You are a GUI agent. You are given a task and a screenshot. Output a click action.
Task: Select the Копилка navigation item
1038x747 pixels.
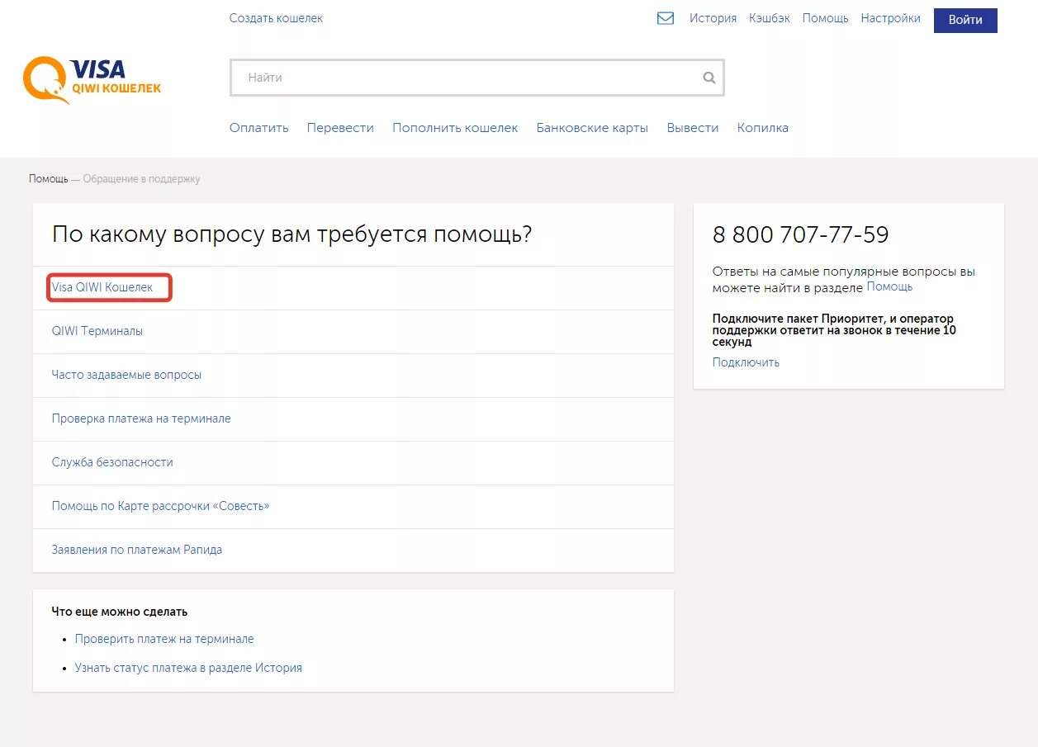pos(763,128)
